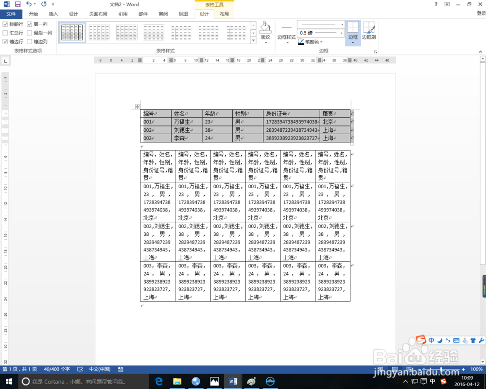
Task: Select the second table style thumbnail
Action: click(x=99, y=33)
